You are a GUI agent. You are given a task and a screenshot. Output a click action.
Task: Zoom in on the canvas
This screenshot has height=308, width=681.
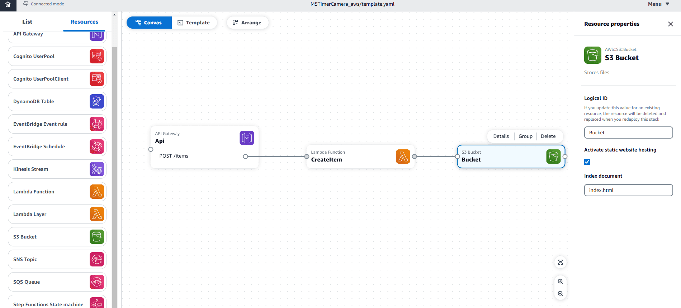click(561, 281)
